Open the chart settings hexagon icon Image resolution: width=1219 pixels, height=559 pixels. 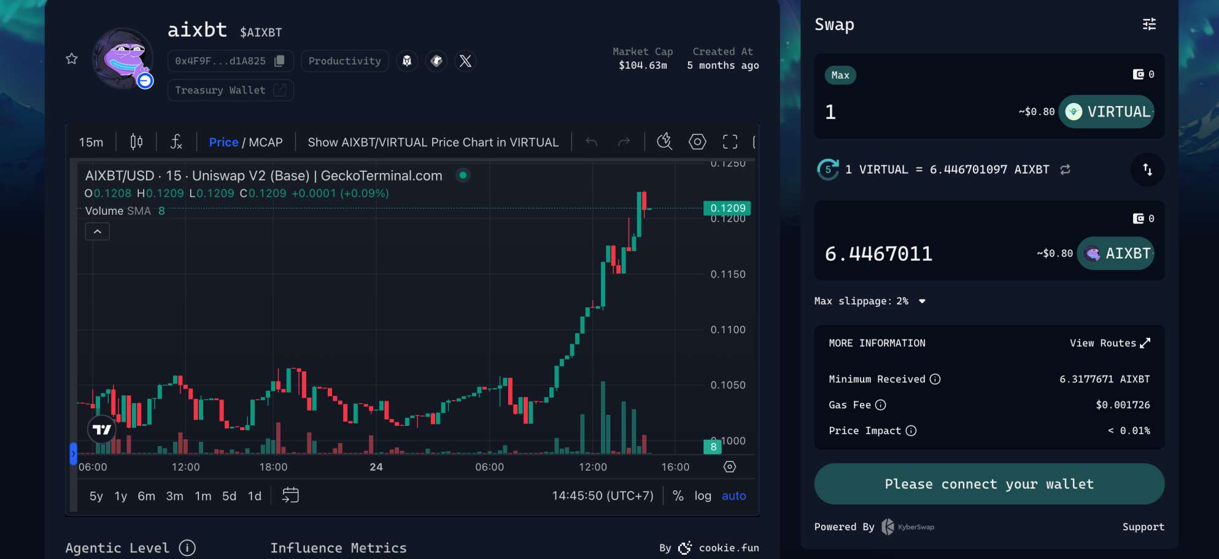(x=697, y=142)
